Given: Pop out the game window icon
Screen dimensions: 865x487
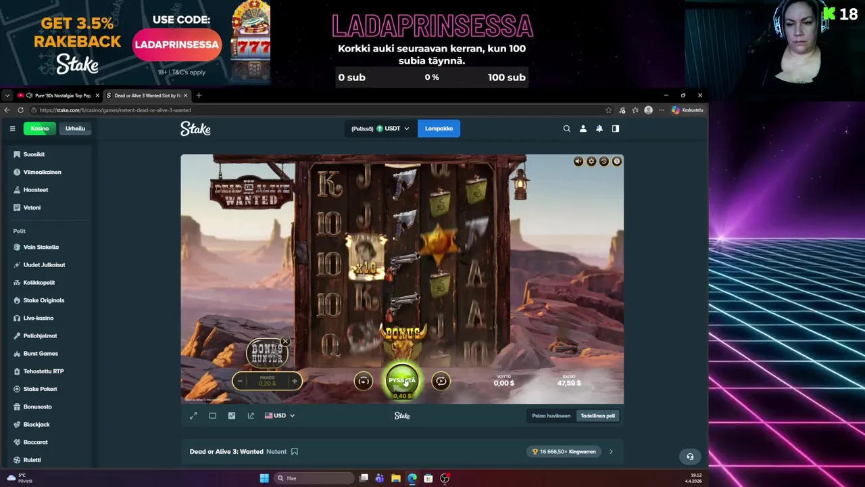Looking at the screenshot, I should coord(251,415).
